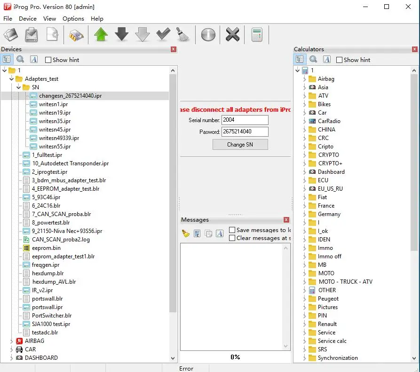This screenshot has height=372, width=420.
Task: Click Messages box scroll up arrow
Action: click(286, 248)
